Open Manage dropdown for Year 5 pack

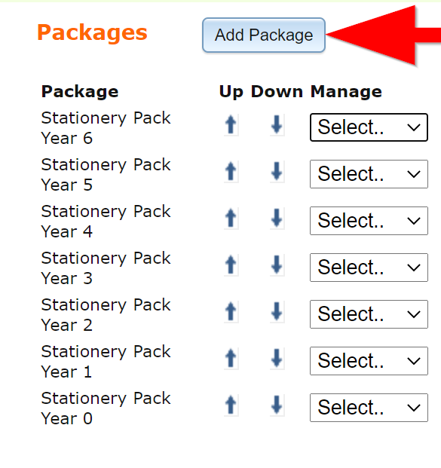[369, 174]
